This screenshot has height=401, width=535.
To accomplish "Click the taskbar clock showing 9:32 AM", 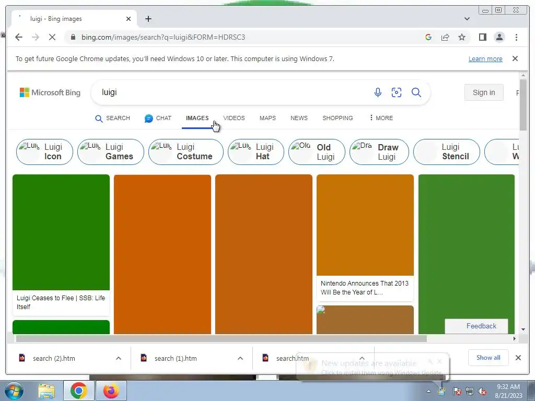I will coord(508,391).
